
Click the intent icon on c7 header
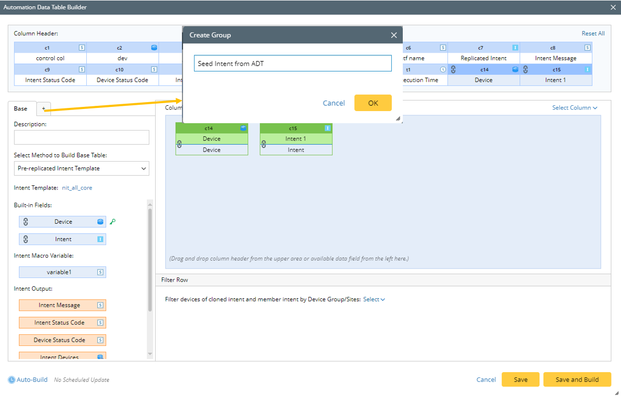[x=515, y=47]
